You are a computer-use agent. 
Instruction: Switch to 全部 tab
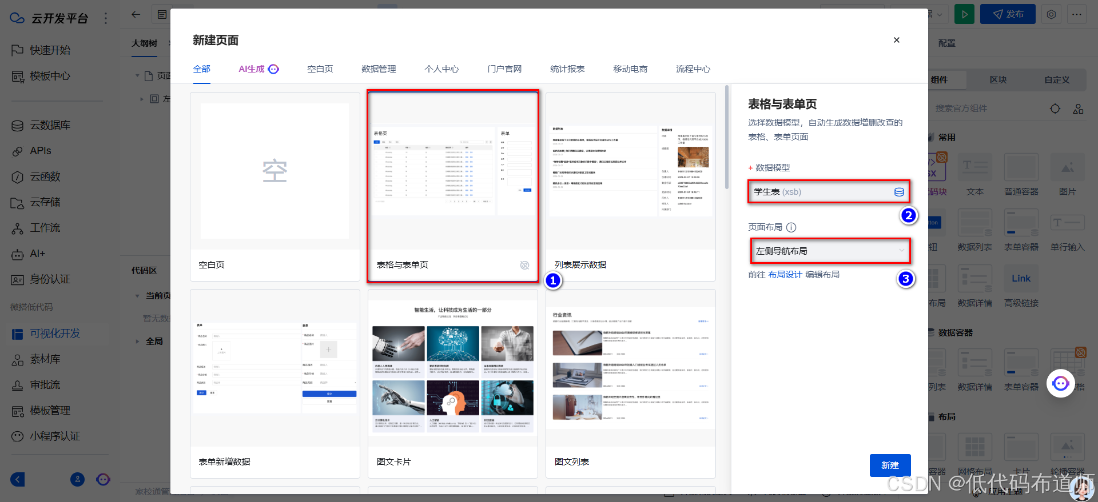tap(202, 69)
